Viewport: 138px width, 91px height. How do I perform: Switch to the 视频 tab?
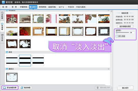tap(5, 7)
